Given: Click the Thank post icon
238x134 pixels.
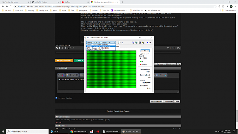Looking at the screenshot, I should pos(70,48).
